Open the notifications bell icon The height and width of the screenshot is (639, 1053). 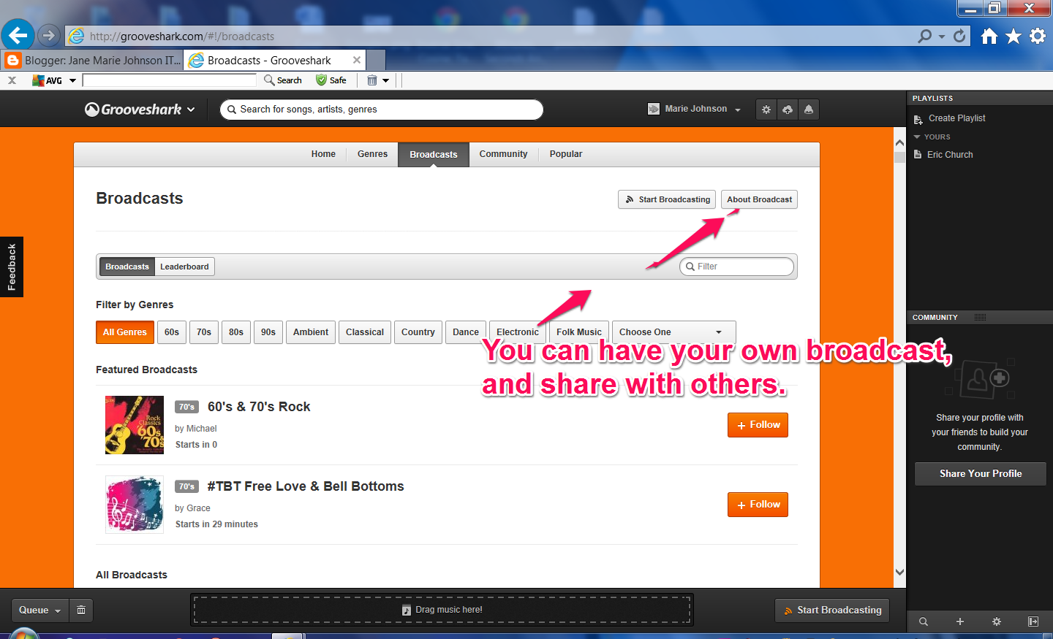(809, 110)
